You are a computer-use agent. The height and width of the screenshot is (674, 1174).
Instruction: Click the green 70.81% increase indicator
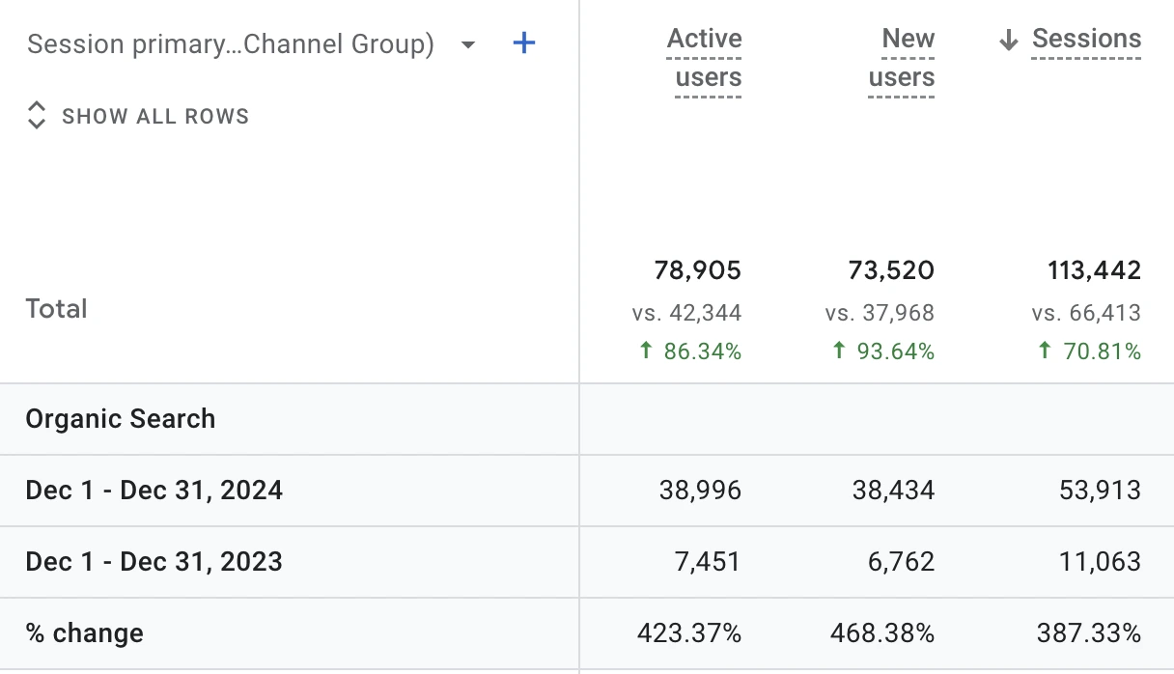(1089, 351)
